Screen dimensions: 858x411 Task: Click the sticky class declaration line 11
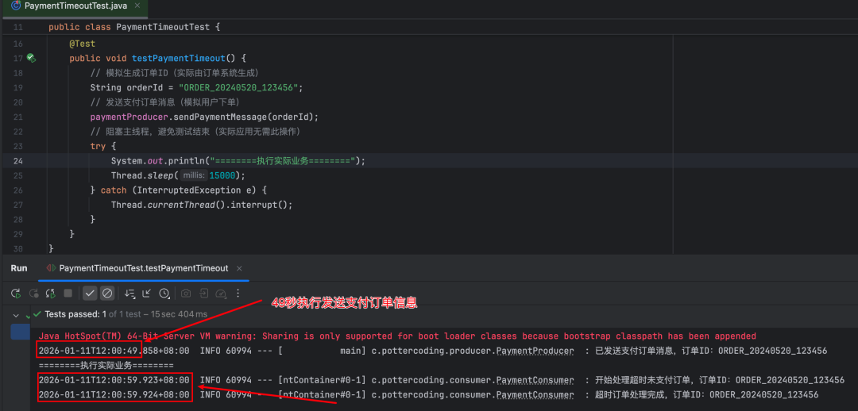coord(134,27)
